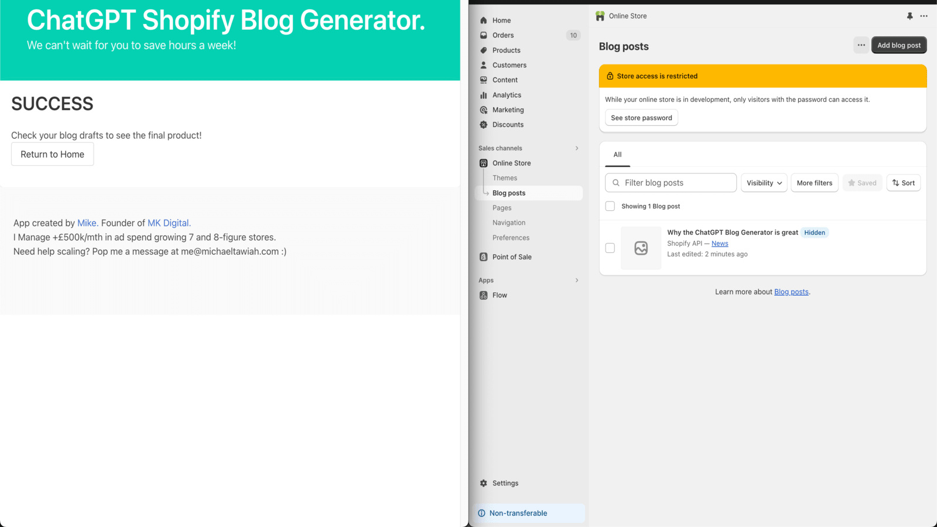937x527 pixels.
Task: Click the SUCCESS heading
Action: [x=52, y=104]
